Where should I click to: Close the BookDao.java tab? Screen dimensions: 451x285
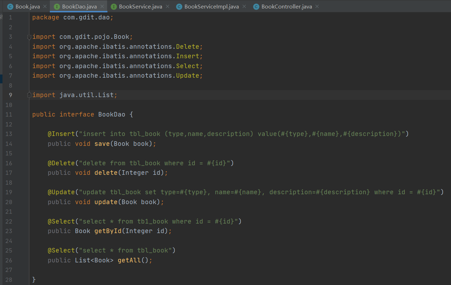tap(102, 7)
